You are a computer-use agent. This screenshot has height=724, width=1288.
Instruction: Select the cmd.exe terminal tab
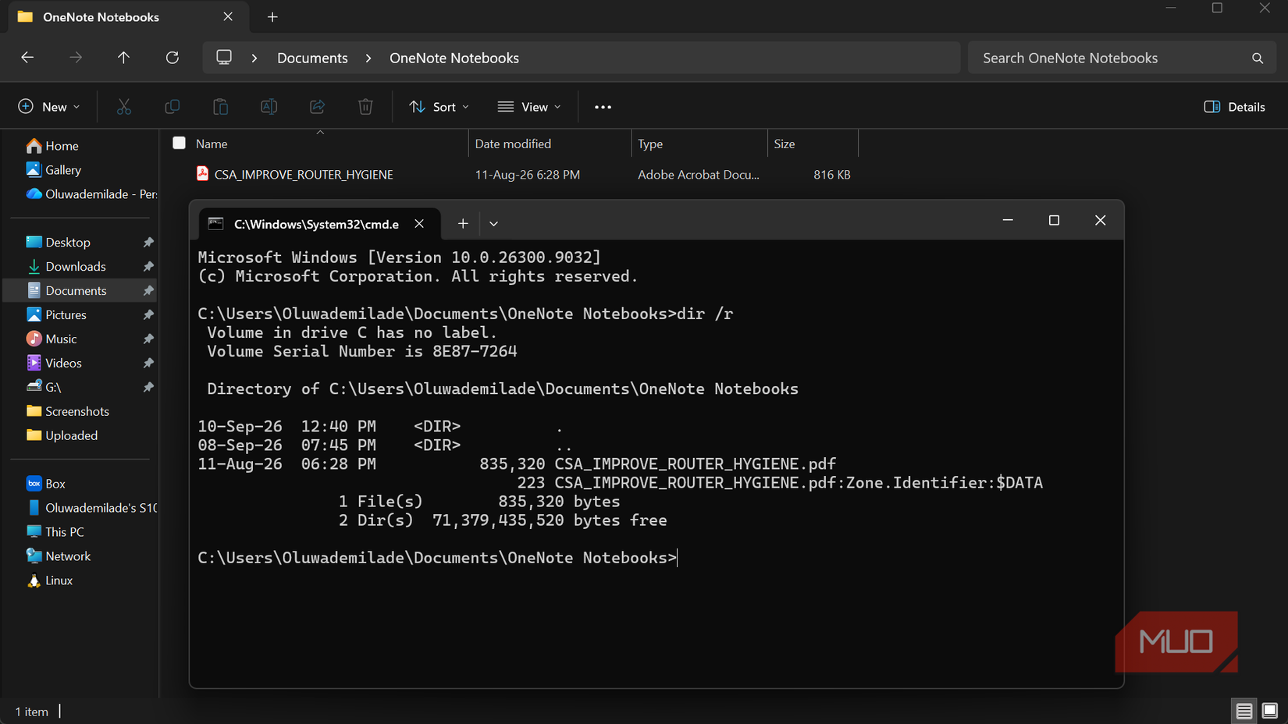click(x=318, y=224)
